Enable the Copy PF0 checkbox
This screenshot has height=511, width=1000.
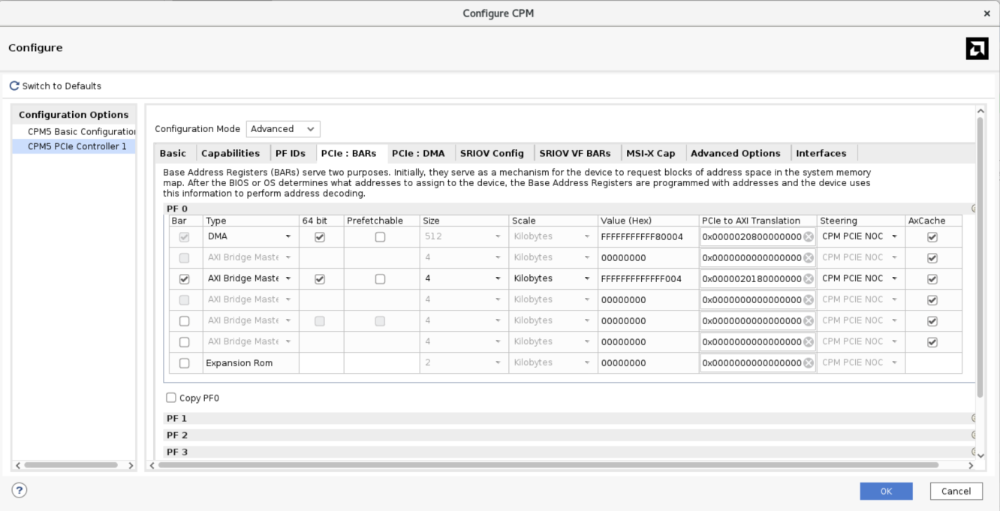tap(171, 398)
